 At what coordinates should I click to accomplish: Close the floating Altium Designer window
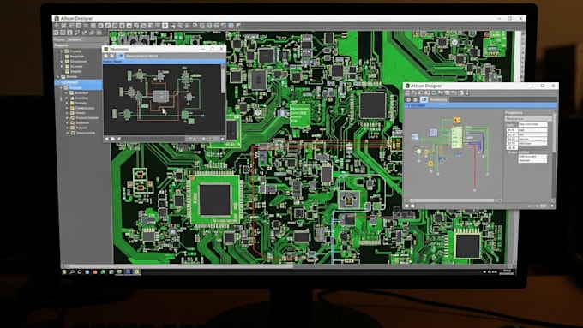(x=553, y=86)
